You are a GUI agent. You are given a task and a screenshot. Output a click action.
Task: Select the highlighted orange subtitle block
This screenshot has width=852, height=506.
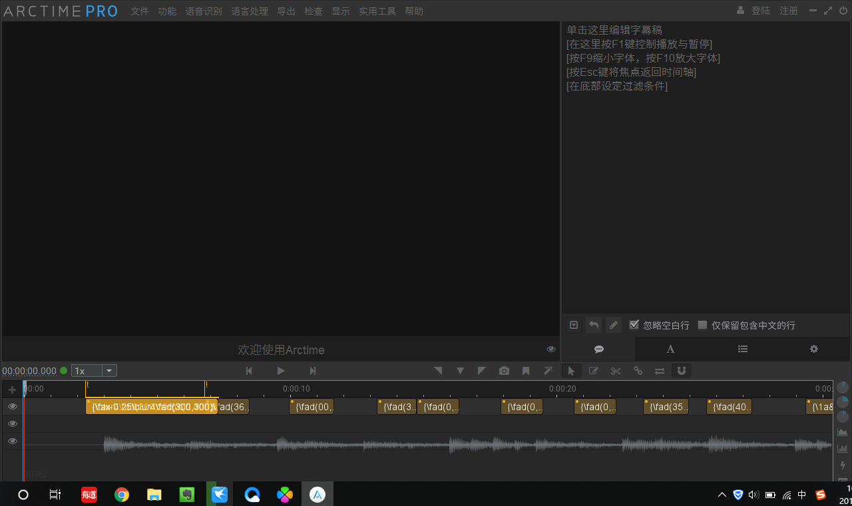pyautogui.click(x=152, y=406)
